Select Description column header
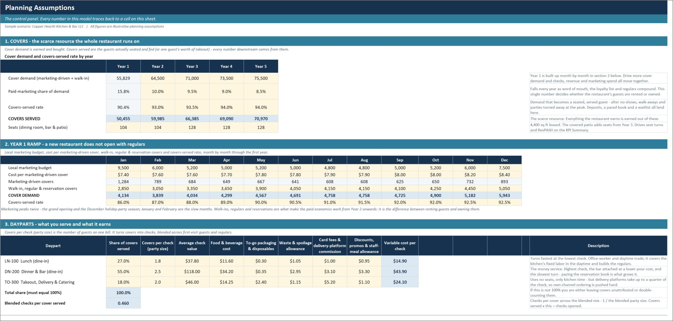The width and height of the screenshot is (673, 321). pyautogui.click(x=598, y=246)
